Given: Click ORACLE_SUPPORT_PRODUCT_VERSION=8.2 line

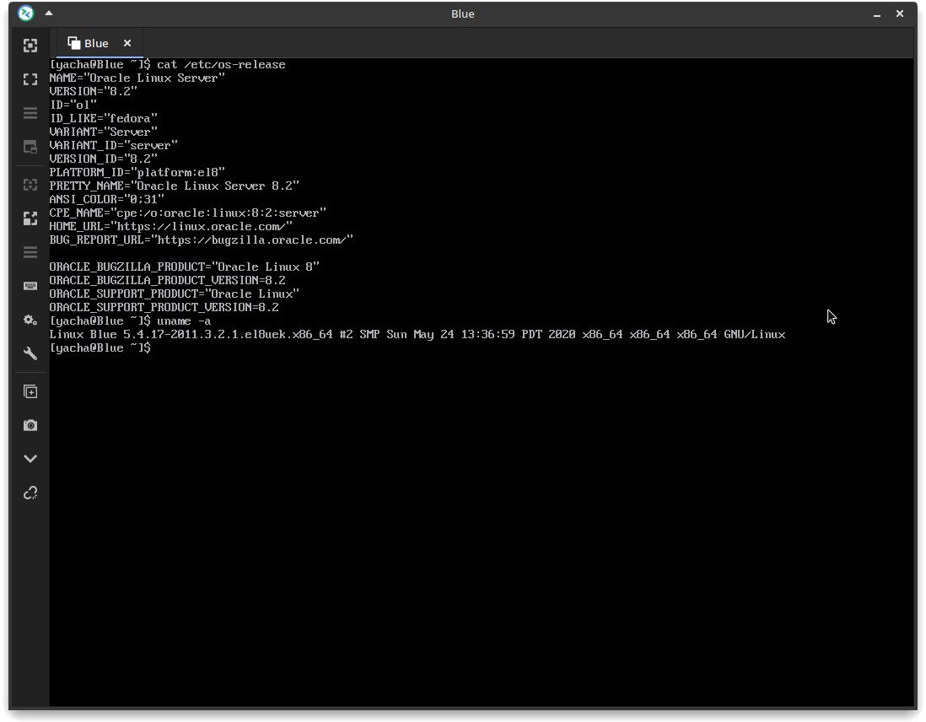Looking at the screenshot, I should pyautogui.click(x=164, y=307).
